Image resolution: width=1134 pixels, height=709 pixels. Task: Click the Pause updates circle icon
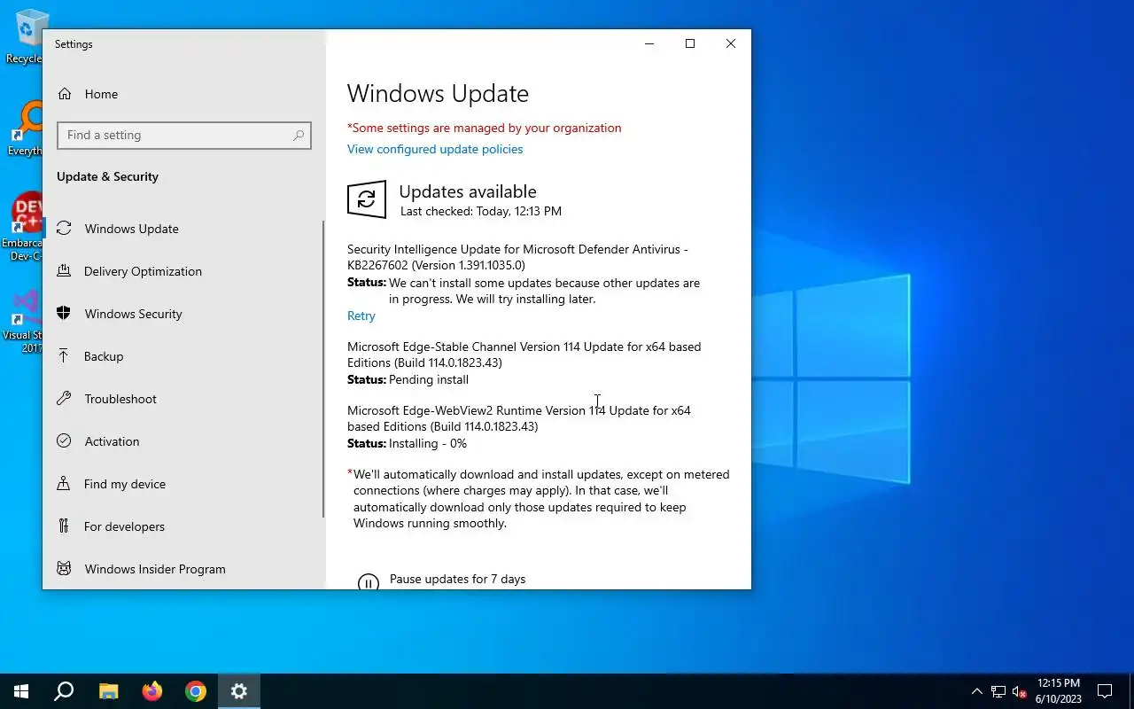pos(369,581)
